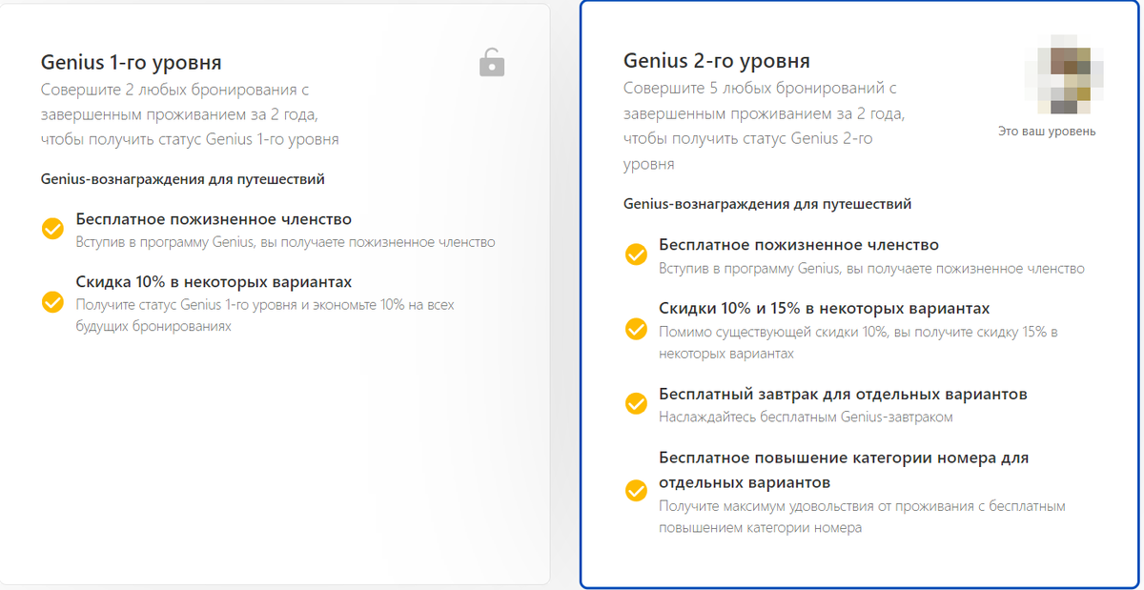
Task: Select the level 2 lifetime membership checkmark icon
Action: click(x=635, y=254)
